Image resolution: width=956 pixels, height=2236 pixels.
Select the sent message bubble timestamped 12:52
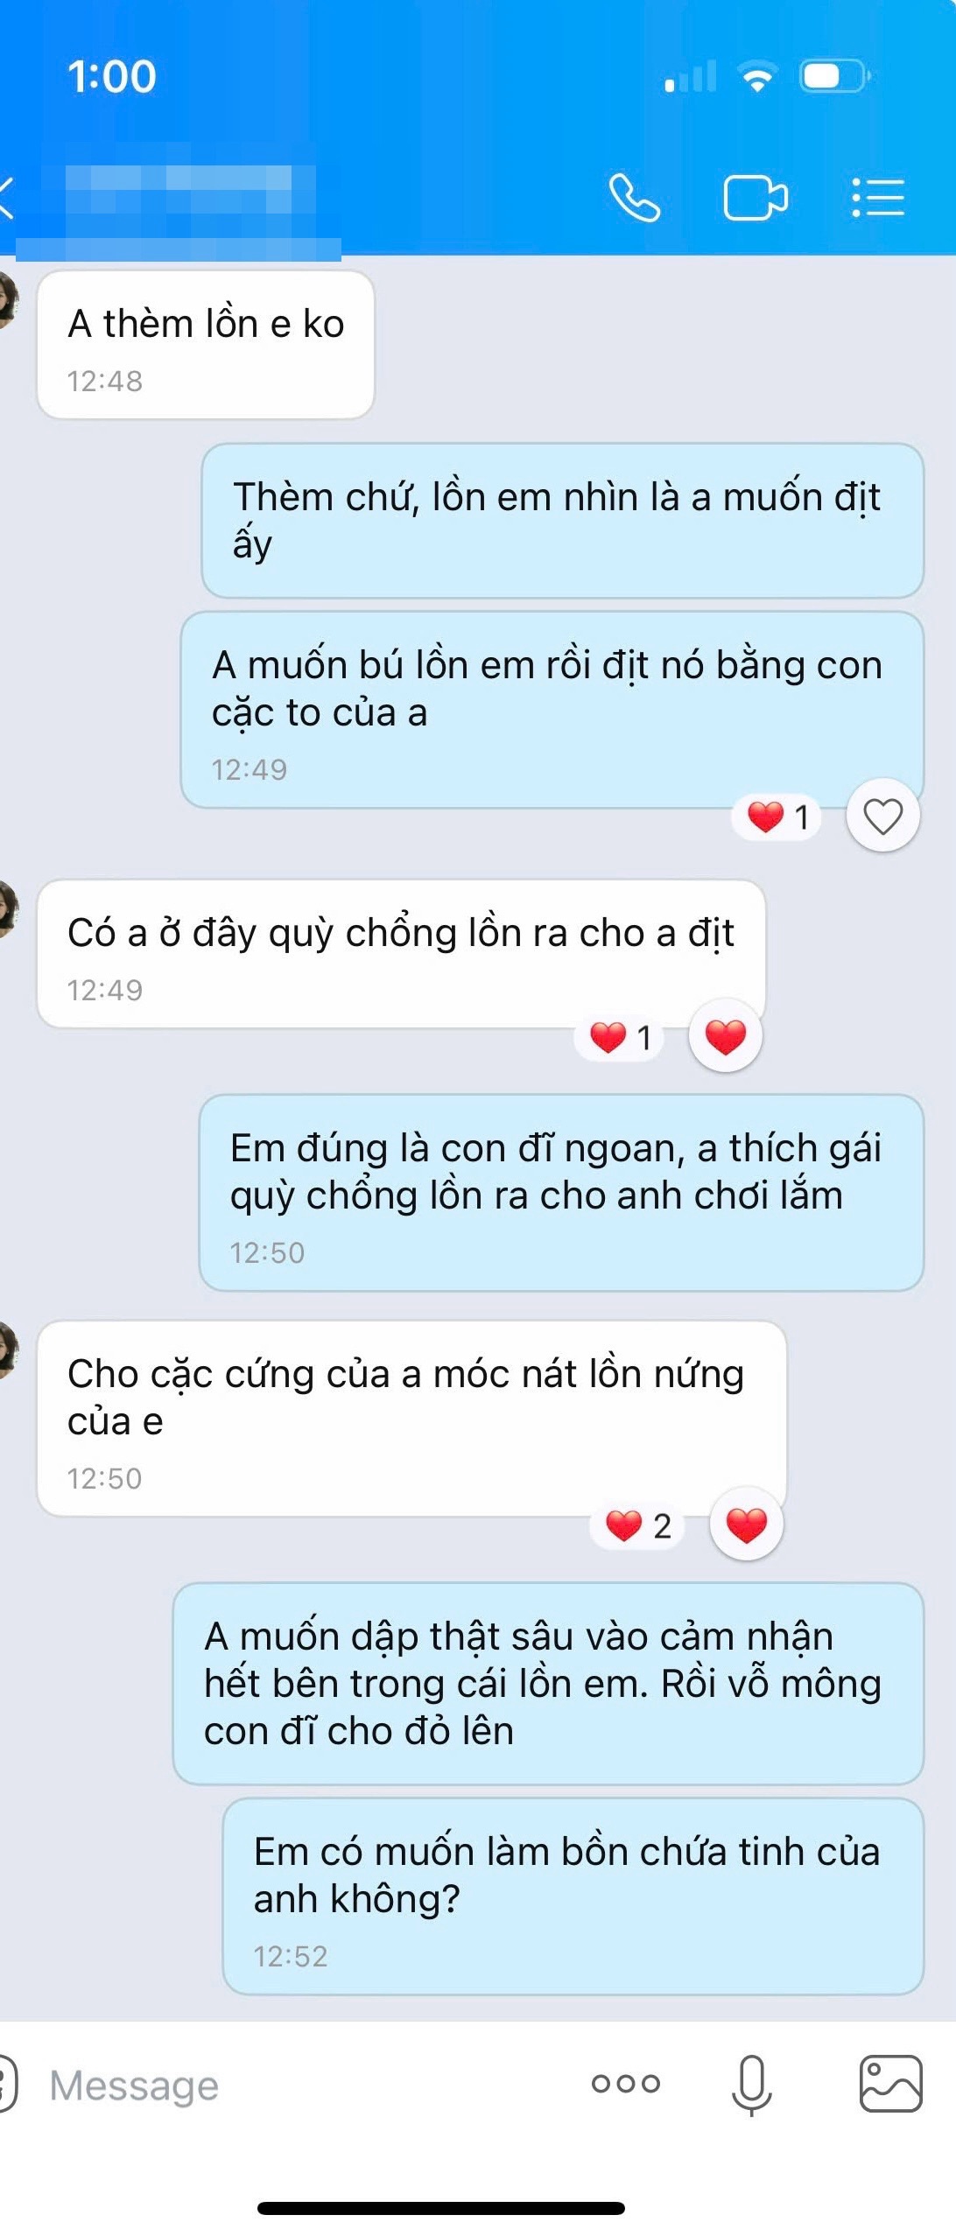[x=573, y=1896]
